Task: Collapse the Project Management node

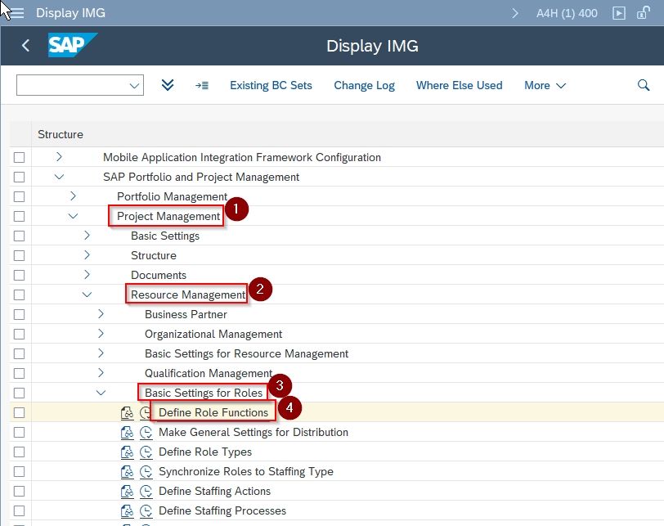Action: tap(73, 216)
